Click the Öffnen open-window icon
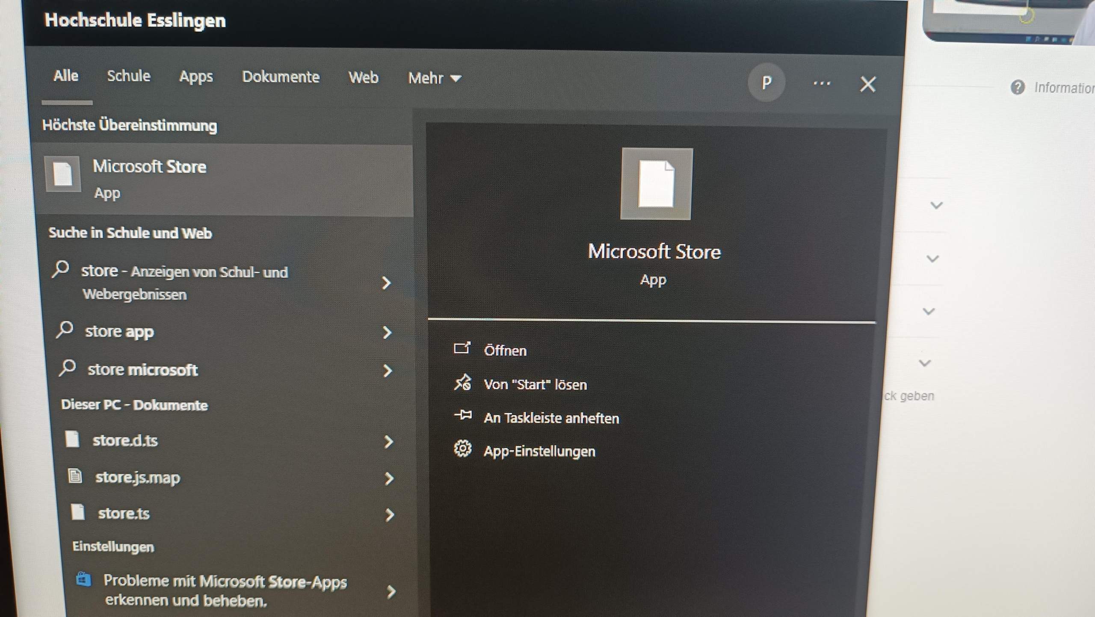The height and width of the screenshot is (617, 1095). 462,348
